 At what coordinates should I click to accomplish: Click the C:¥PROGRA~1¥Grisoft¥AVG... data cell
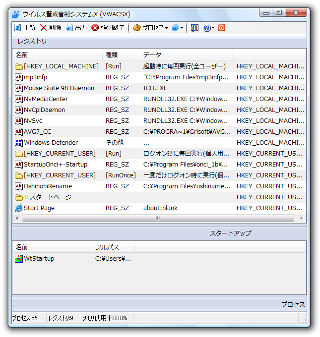(187, 132)
